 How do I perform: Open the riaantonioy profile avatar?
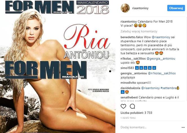tap(125, 8)
